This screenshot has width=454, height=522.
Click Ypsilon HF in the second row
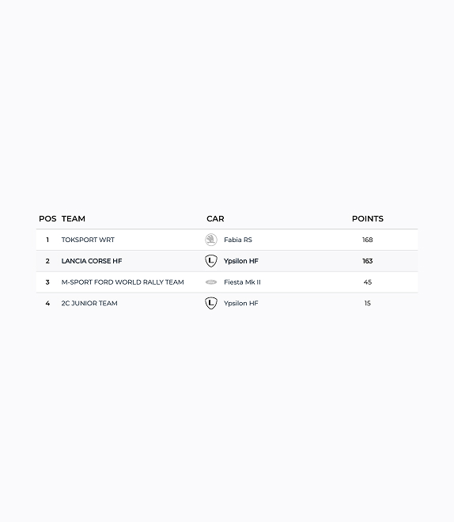(x=241, y=261)
